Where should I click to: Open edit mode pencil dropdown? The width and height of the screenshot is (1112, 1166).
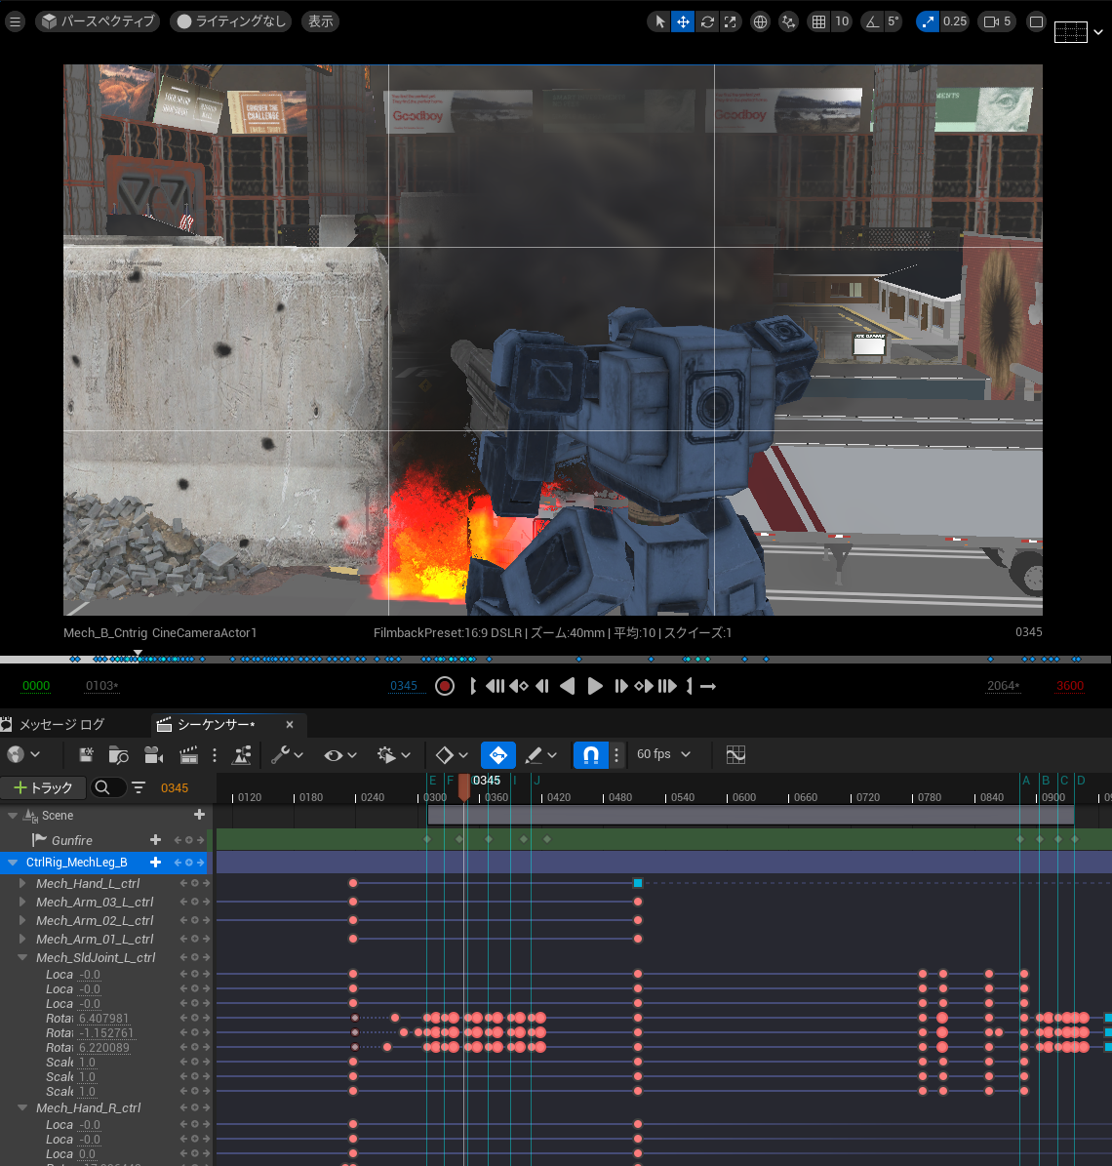coord(540,755)
